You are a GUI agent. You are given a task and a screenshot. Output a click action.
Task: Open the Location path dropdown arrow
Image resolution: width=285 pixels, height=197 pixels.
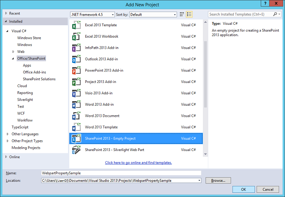[199, 180]
